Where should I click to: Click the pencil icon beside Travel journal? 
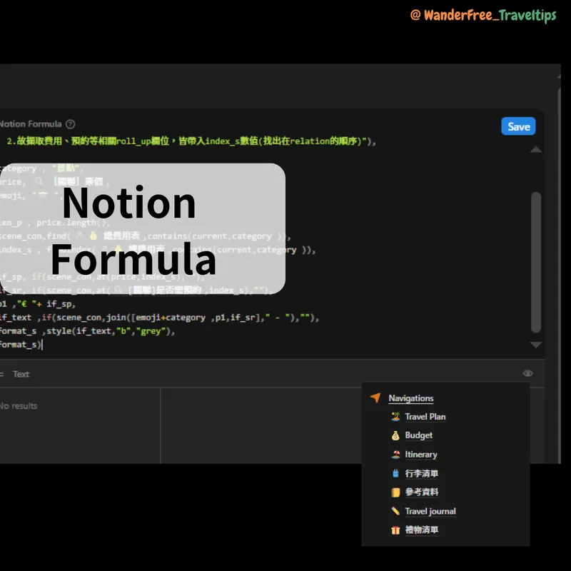(x=395, y=511)
